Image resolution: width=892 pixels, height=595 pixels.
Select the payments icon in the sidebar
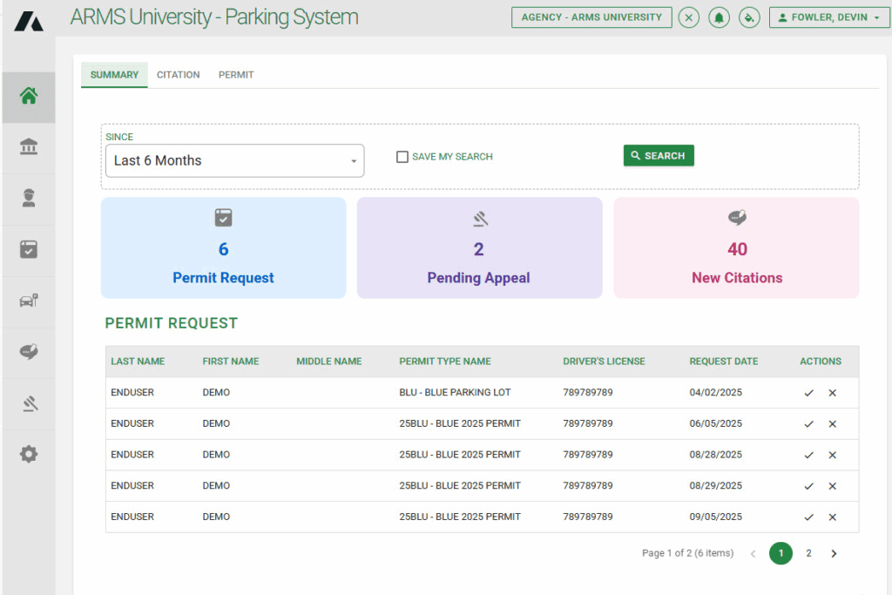[x=29, y=351]
